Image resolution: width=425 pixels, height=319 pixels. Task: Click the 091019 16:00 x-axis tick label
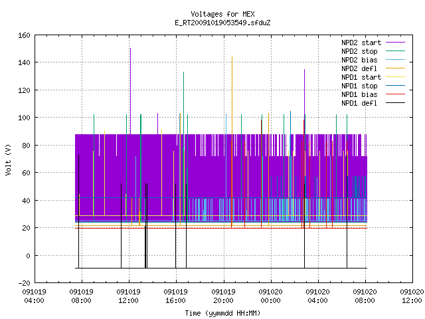point(175,296)
